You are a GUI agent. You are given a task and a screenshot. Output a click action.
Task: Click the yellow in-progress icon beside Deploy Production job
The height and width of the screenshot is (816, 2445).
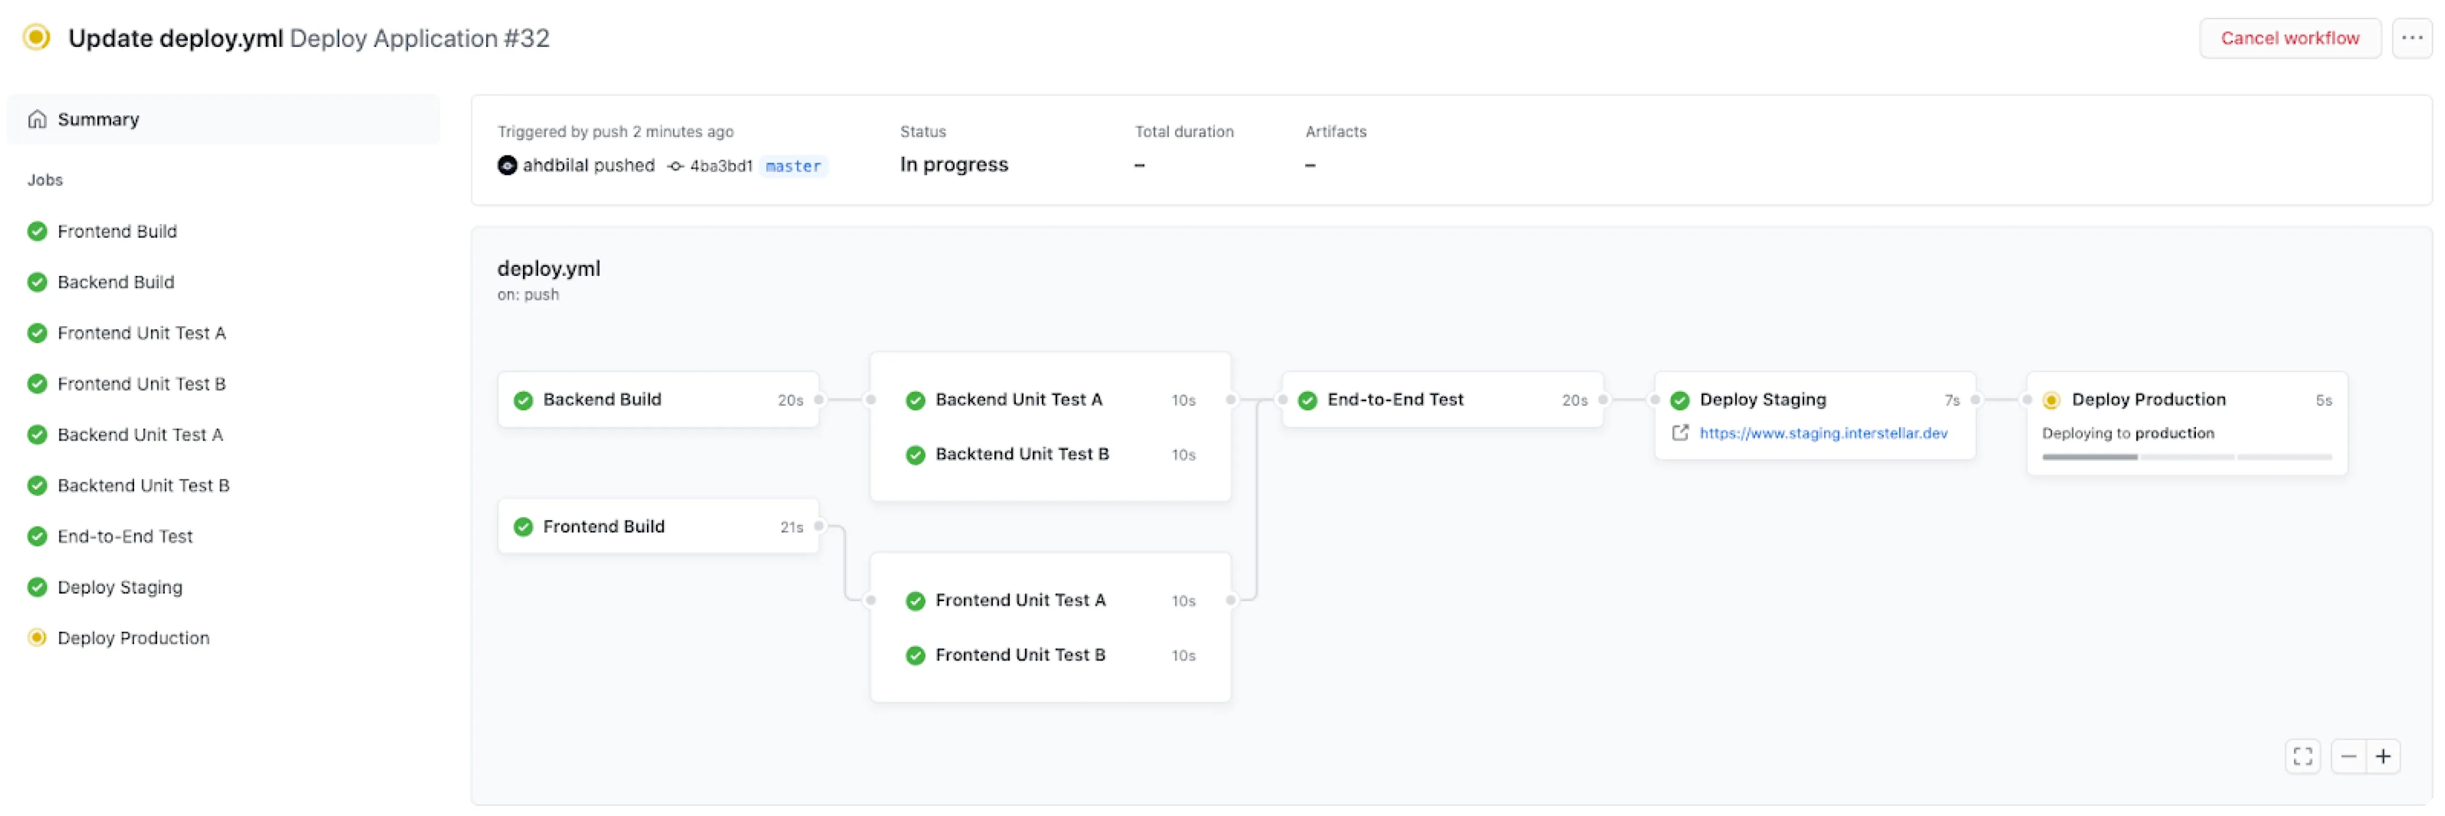(37, 637)
